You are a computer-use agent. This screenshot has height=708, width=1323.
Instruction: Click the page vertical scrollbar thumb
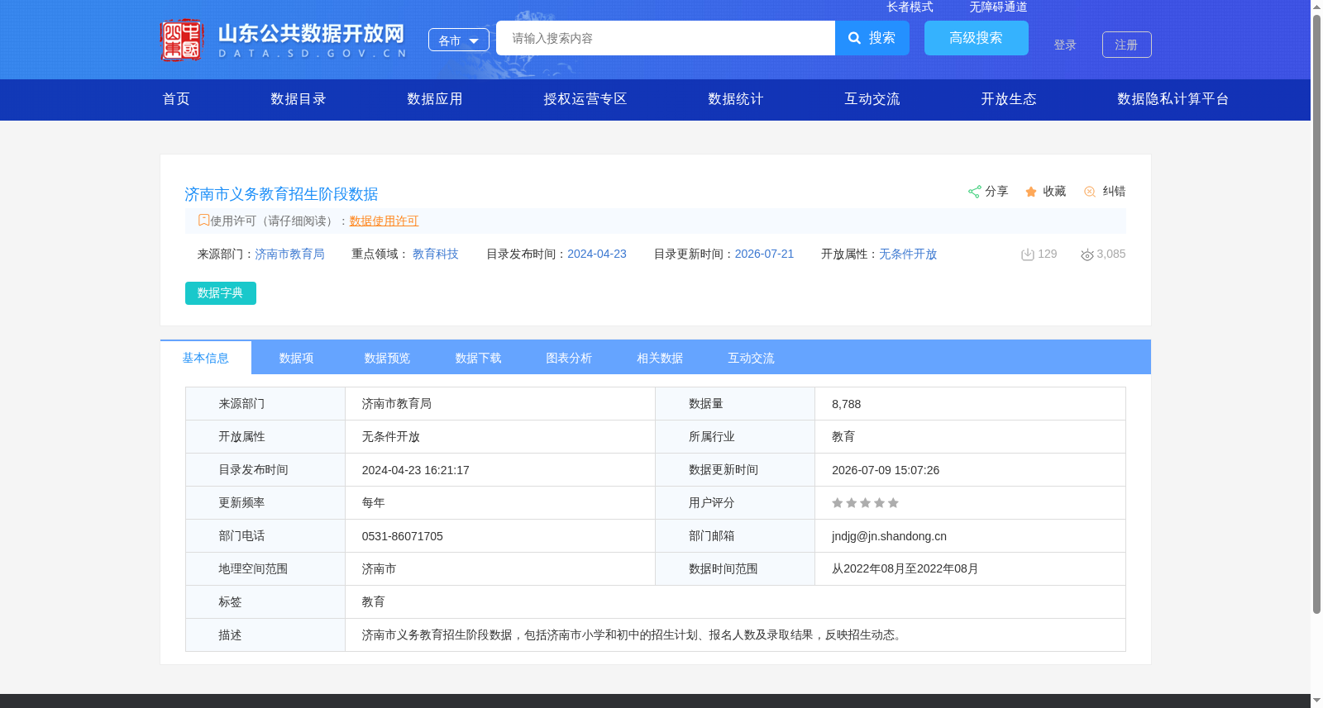point(1316,314)
